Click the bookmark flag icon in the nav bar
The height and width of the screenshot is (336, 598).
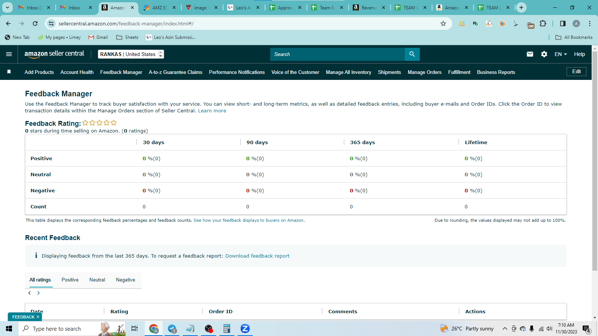9,72
